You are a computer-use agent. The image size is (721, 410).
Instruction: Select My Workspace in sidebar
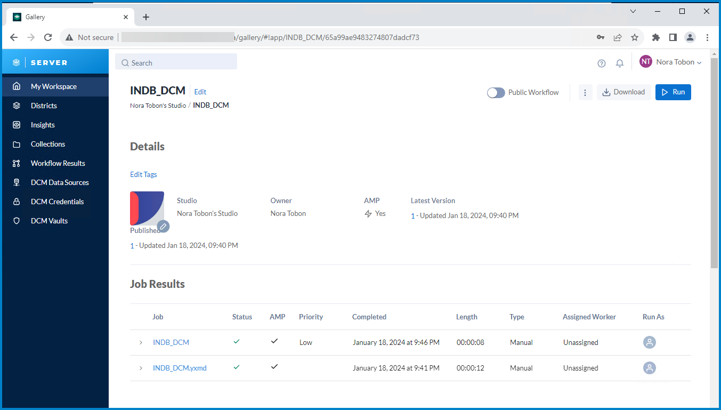[55, 86]
